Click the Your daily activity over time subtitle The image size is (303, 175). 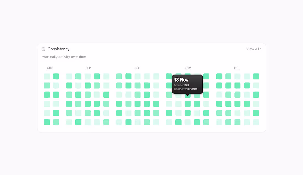pyautogui.click(x=64, y=57)
